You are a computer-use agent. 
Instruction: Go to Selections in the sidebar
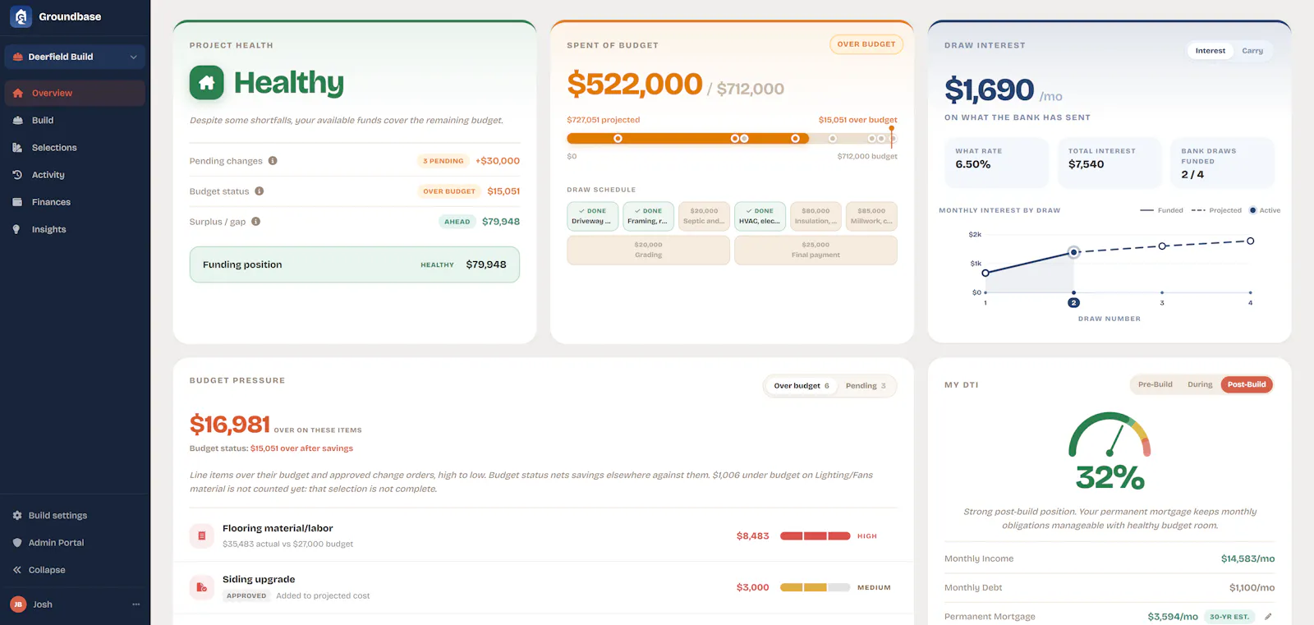[x=75, y=148]
